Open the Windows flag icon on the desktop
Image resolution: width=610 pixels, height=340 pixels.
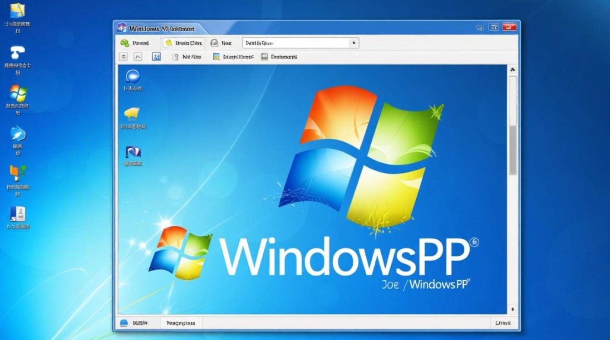coord(18,93)
